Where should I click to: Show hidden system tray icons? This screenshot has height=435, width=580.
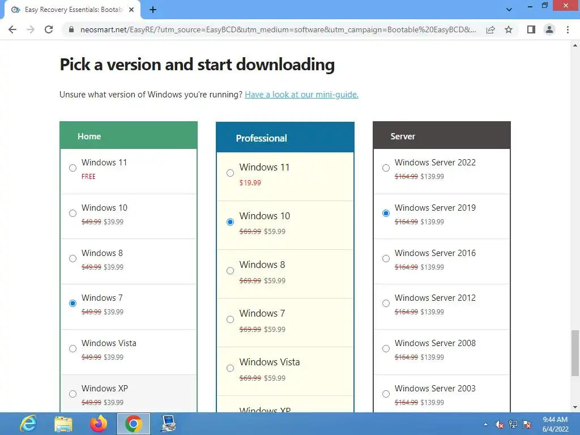click(485, 424)
